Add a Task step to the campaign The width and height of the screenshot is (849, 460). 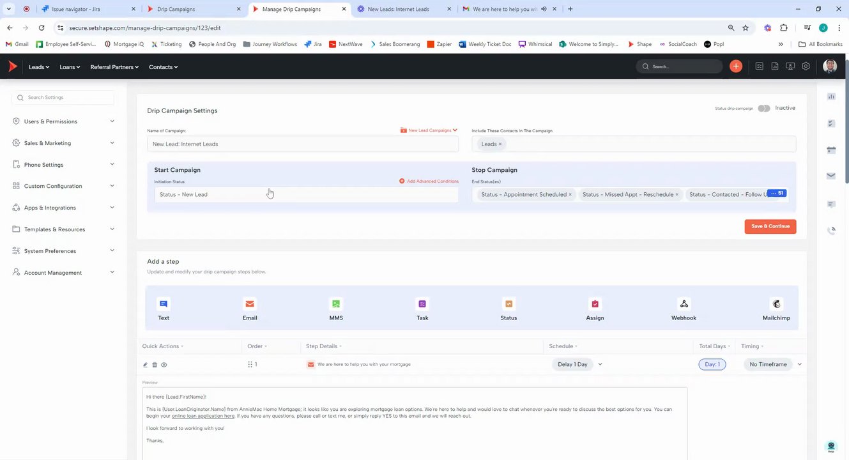tap(422, 309)
